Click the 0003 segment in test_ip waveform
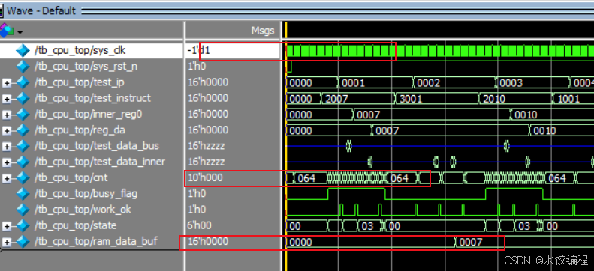Screen dimensions: 594x271 coord(533,82)
